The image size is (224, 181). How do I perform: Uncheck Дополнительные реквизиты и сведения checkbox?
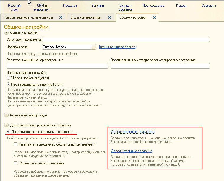click(9, 131)
